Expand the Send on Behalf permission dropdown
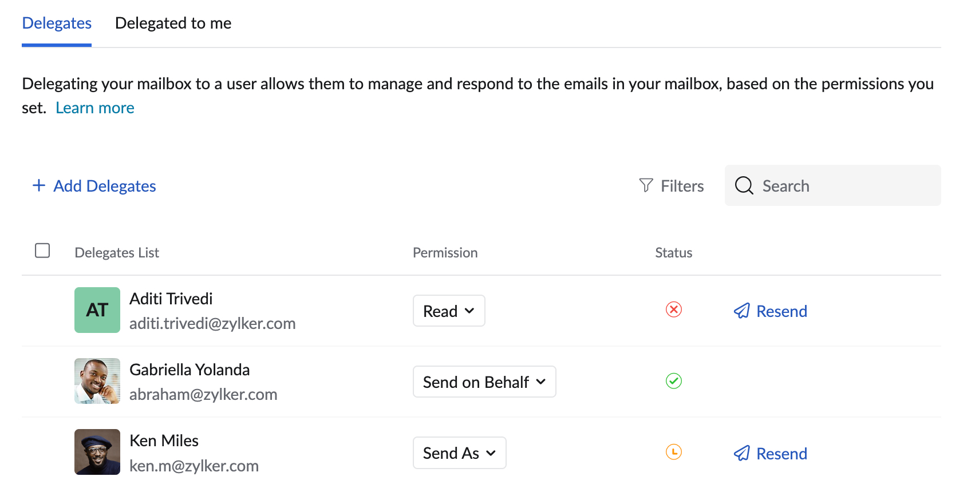 click(x=484, y=382)
